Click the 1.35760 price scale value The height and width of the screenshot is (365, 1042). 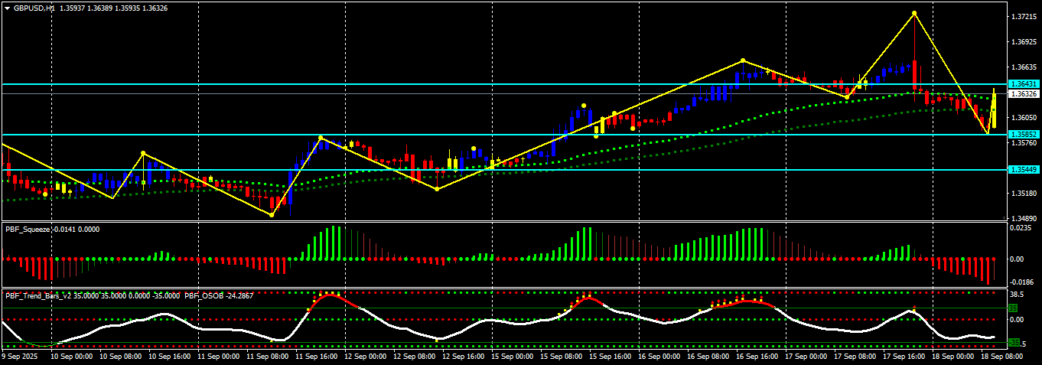point(1024,142)
